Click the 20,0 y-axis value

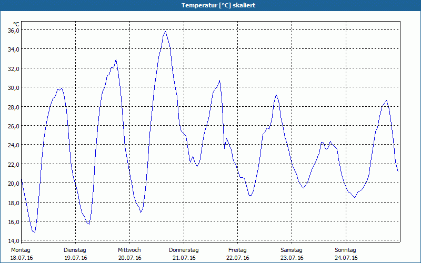[x=14, y=184]
